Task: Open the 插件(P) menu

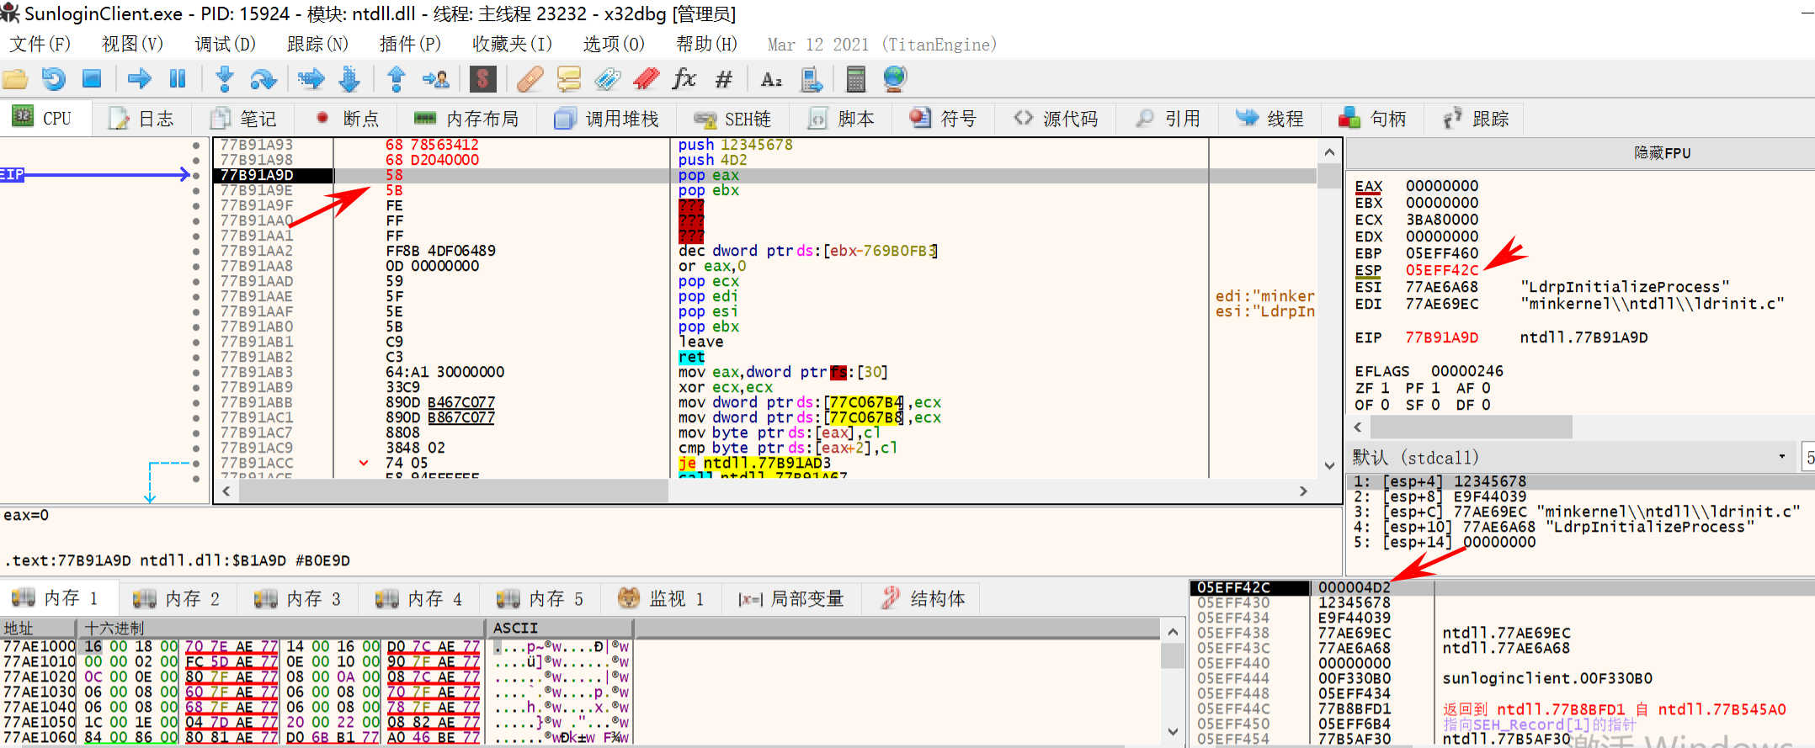Action: (410, 44)
